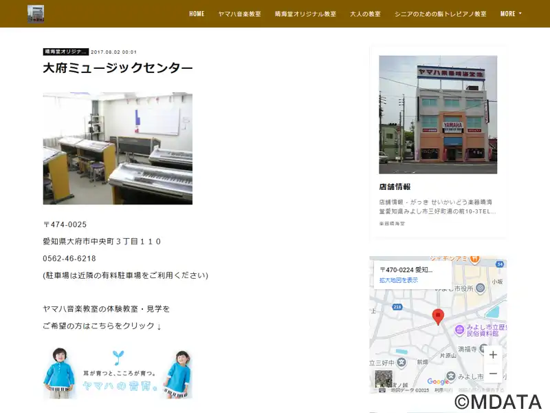This screenshot has height=413, width=550.
Task: Open the 店舗情報 card title
Action: 395,187
